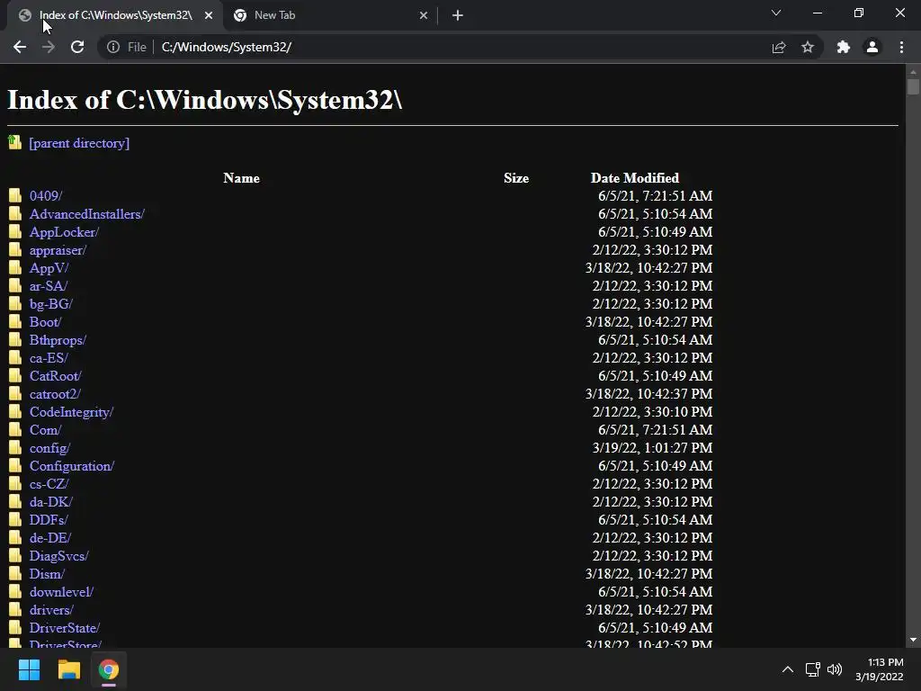Open the de-DE/ folder link
This screenshot has height=691, width=921.
(50, 538)
